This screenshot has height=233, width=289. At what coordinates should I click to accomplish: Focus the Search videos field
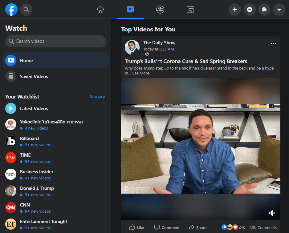tap(56, 41)
